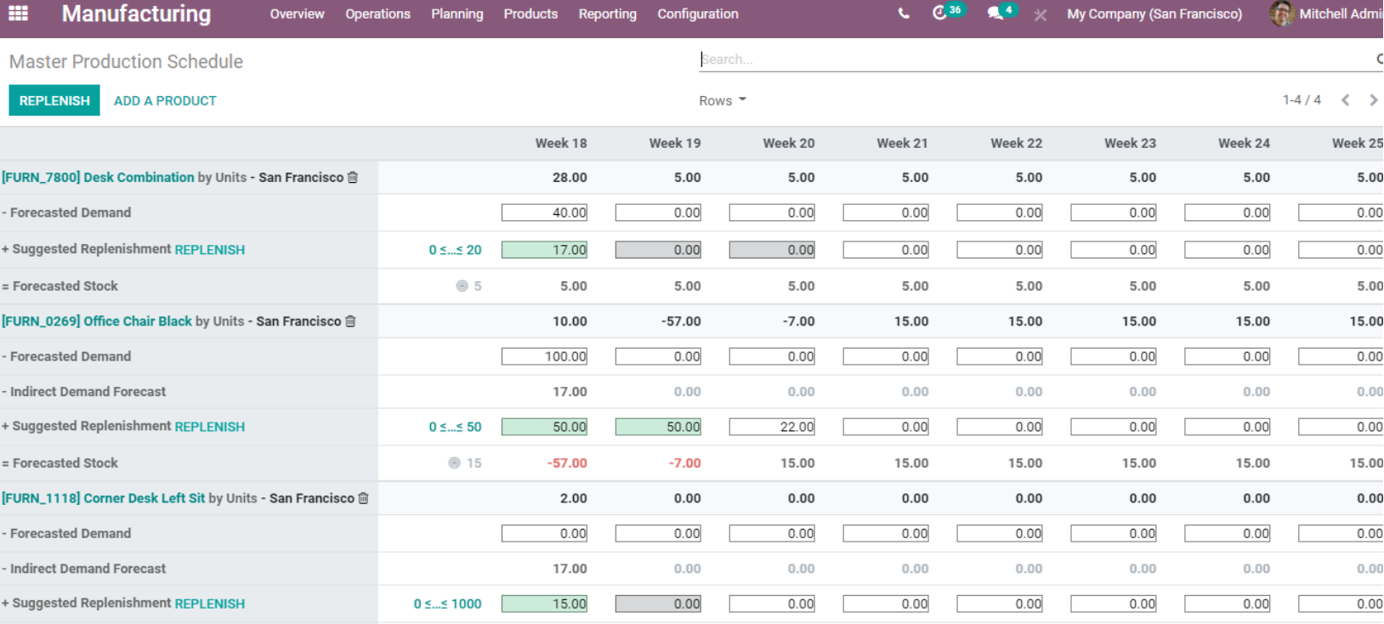Click Manufacturing app title
The image size is (1384, 624).
coord(136,14)
